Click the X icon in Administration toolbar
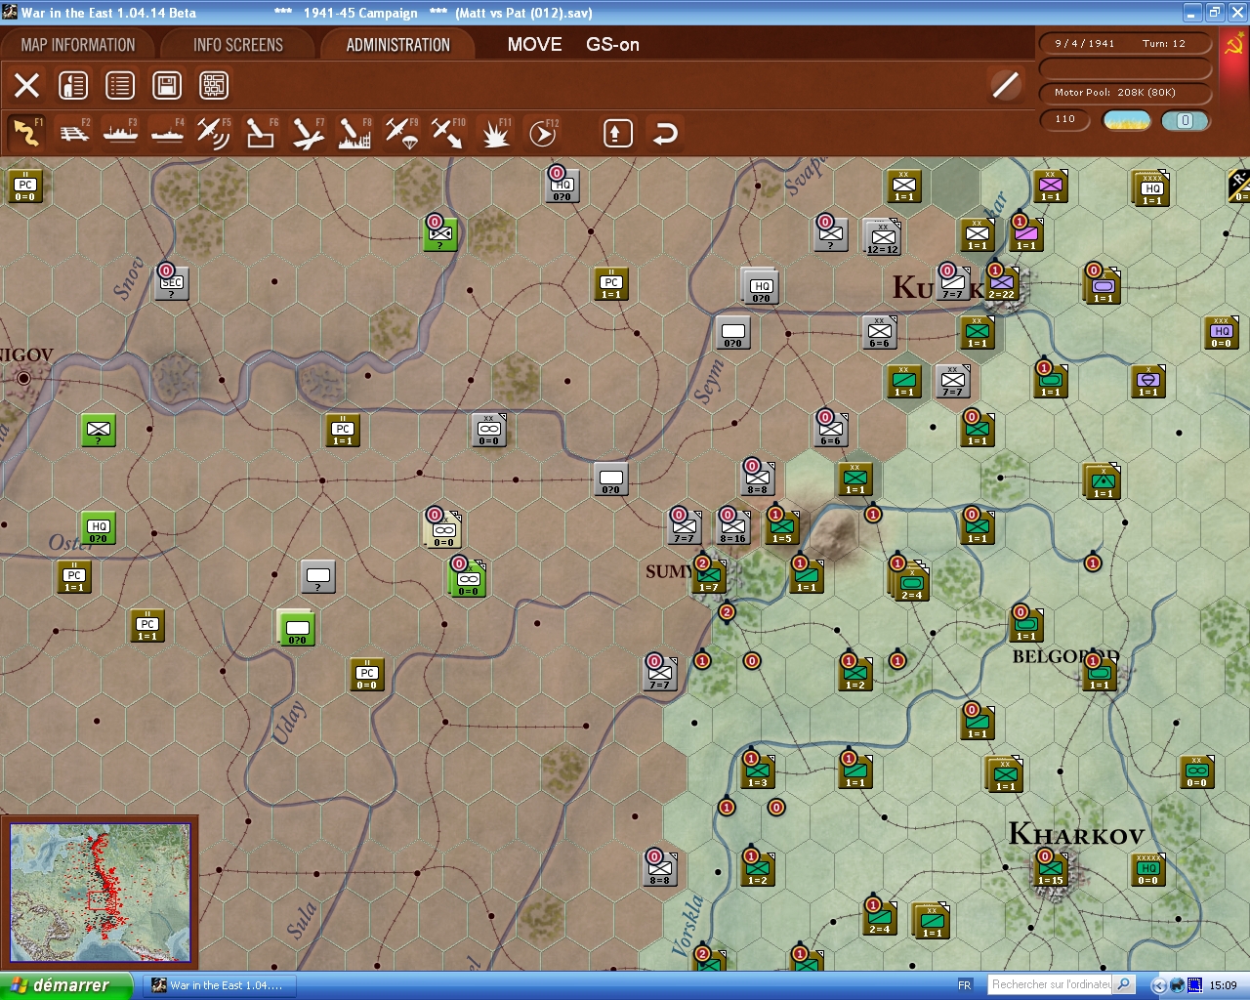 27,85
